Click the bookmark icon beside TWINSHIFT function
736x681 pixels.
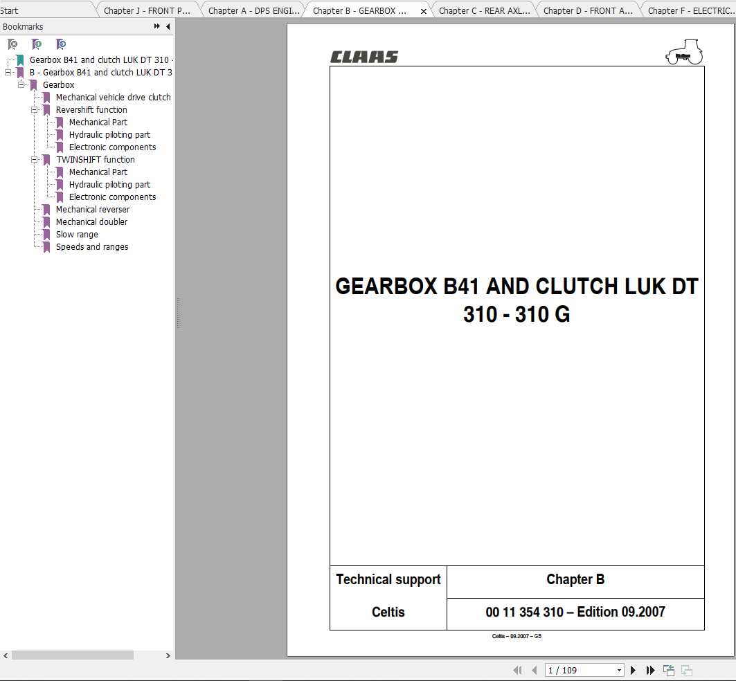pos(46,160)
